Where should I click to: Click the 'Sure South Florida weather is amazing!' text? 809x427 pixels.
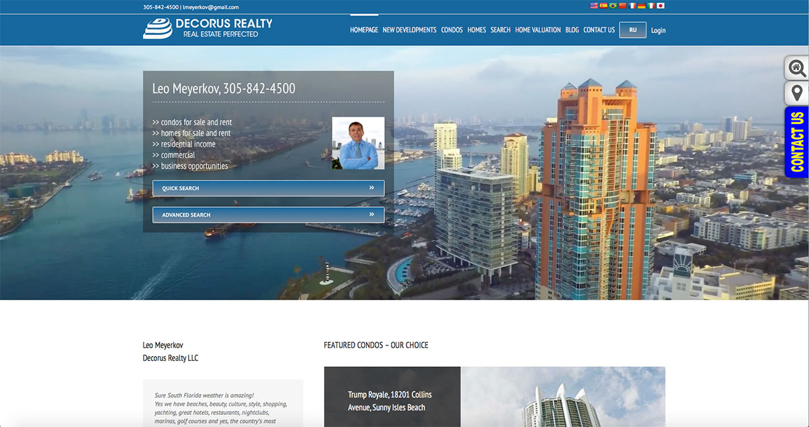(204, 395)
